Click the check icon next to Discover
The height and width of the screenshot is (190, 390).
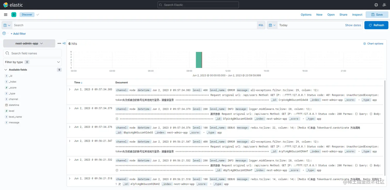click(38, 15)
